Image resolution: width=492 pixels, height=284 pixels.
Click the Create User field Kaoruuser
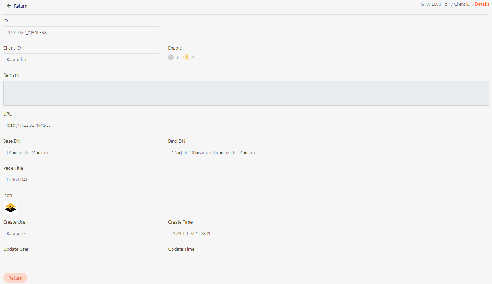point(81,234)
